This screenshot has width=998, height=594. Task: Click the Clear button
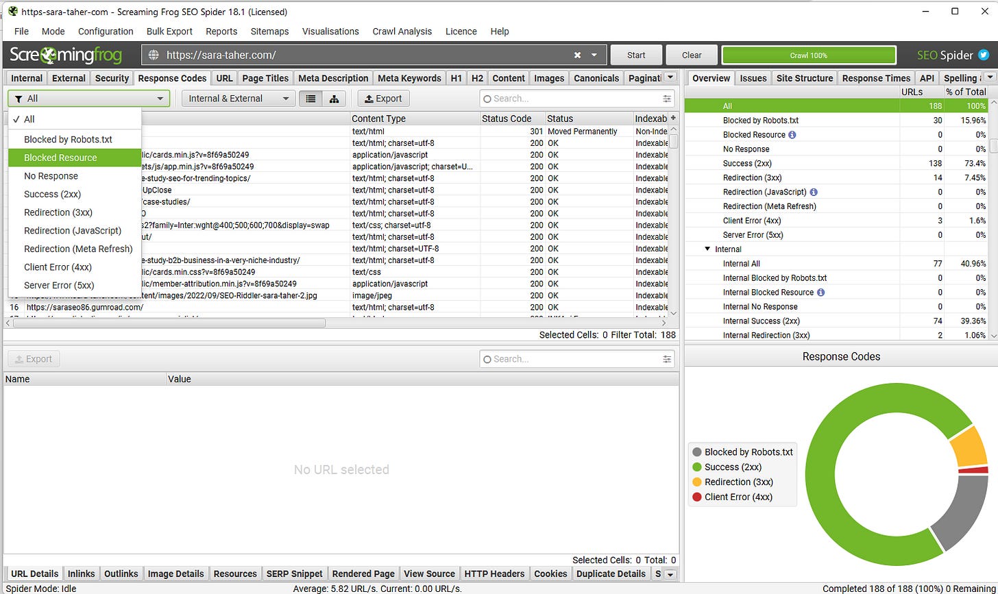pos(692,55)
